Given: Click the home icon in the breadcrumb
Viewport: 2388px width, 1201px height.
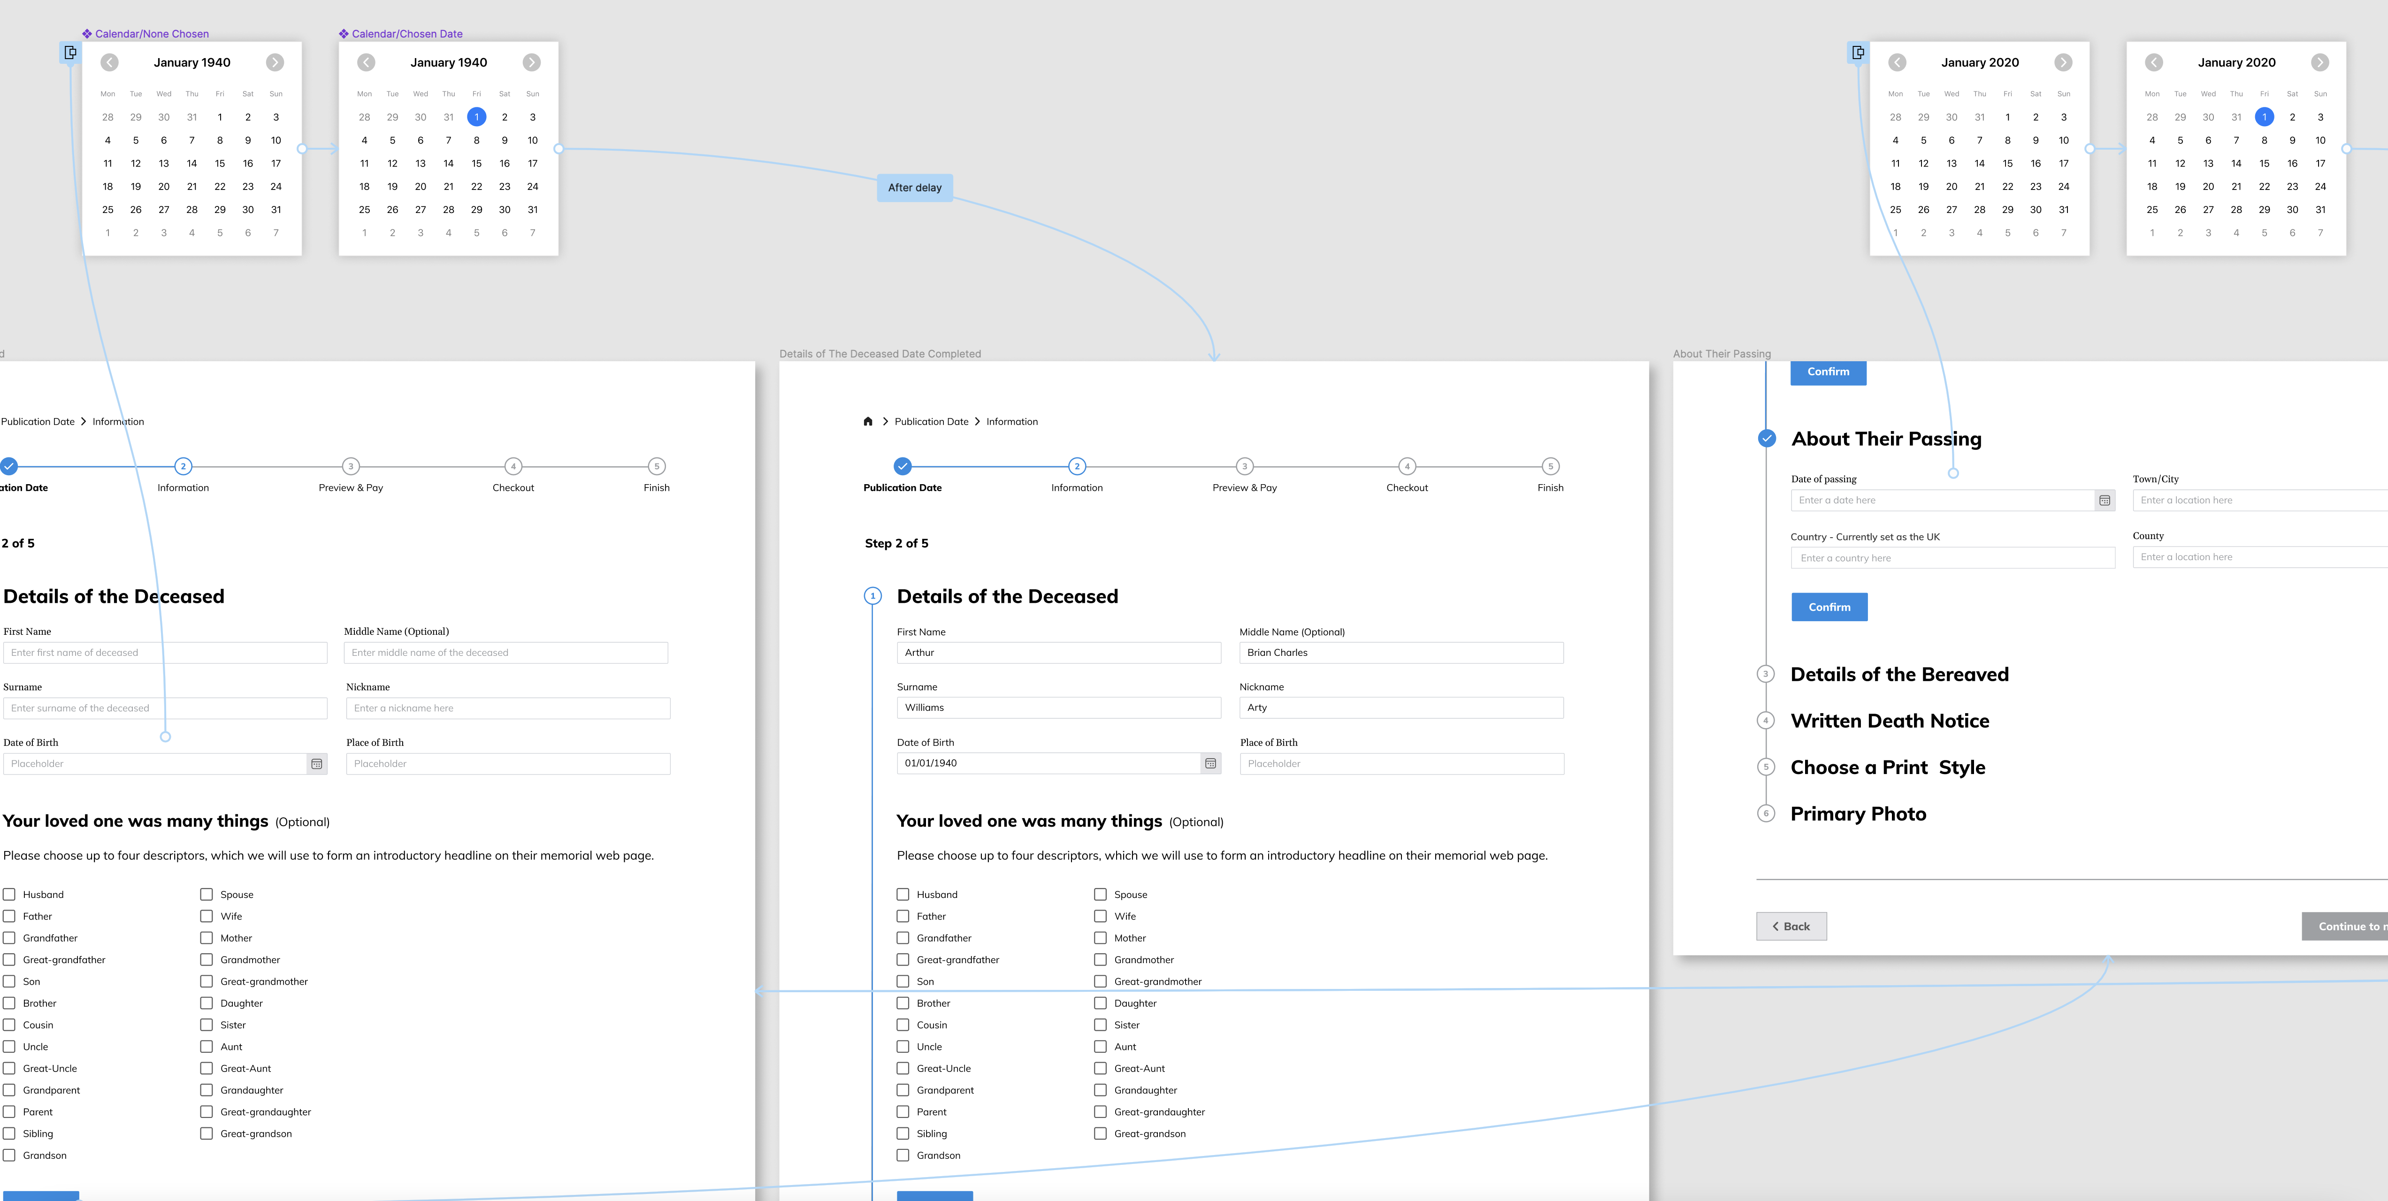Looking at the screenshot, I should [868, 422].
